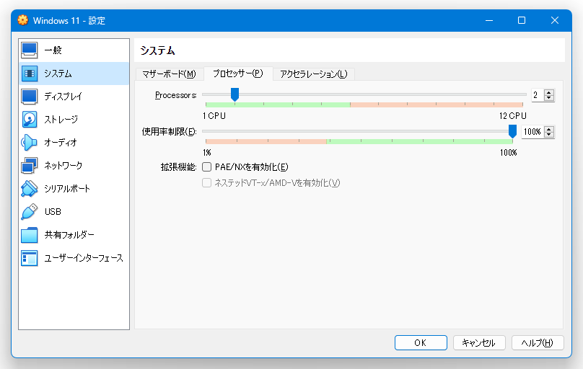Image resolution: width=583 pixels, height=369 pixels.
Task: Decrease processor count with down arrow
Action: 549,98
